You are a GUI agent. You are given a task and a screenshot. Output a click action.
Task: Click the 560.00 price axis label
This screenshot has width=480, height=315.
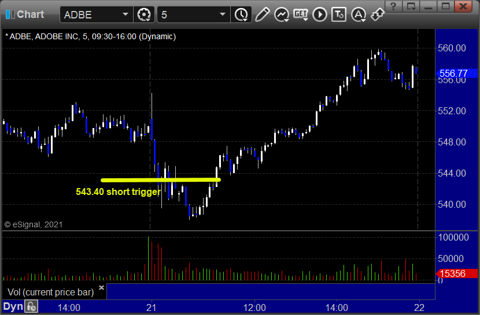452,48
